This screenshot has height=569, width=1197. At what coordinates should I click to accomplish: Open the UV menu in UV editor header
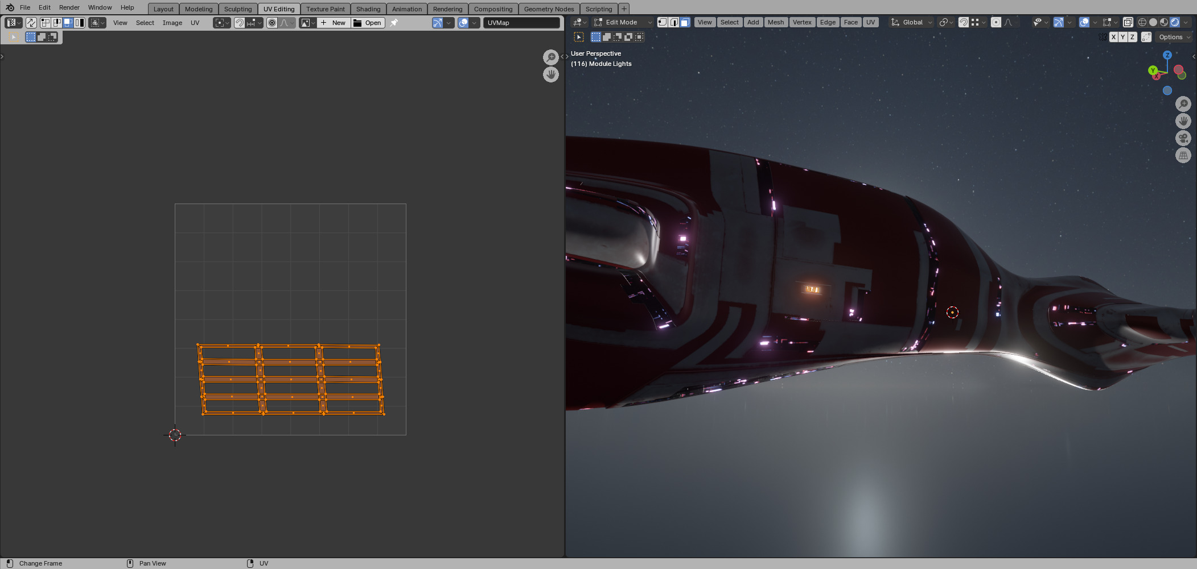click(x=195, y=23)
